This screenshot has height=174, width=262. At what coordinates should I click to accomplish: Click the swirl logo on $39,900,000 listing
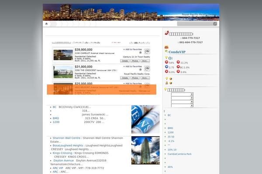click(x=147, y=51)
